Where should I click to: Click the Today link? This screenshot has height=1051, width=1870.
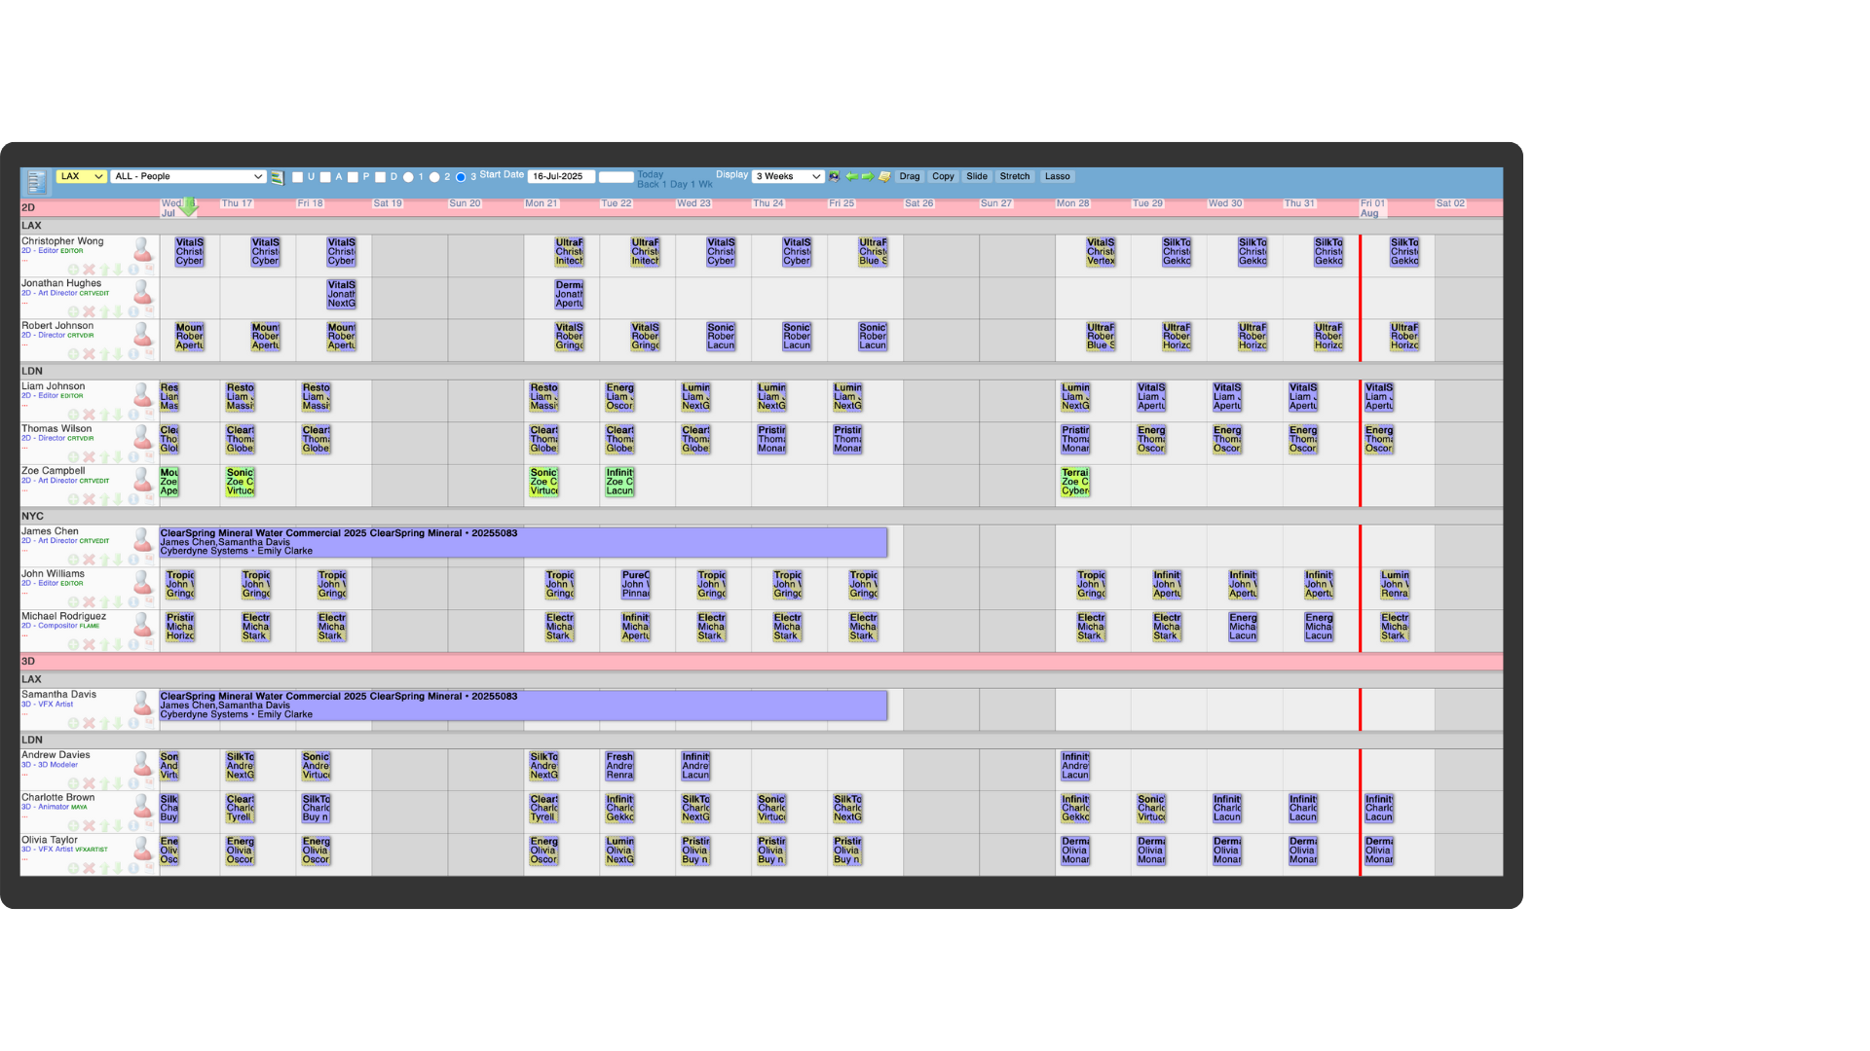[x=650, y=174]
